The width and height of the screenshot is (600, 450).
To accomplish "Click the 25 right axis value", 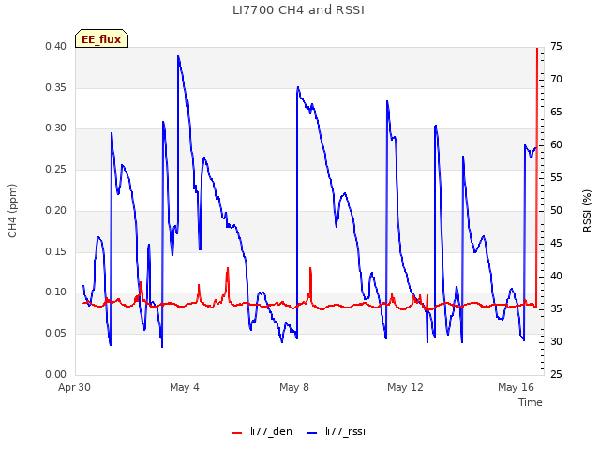I will 556,374.
